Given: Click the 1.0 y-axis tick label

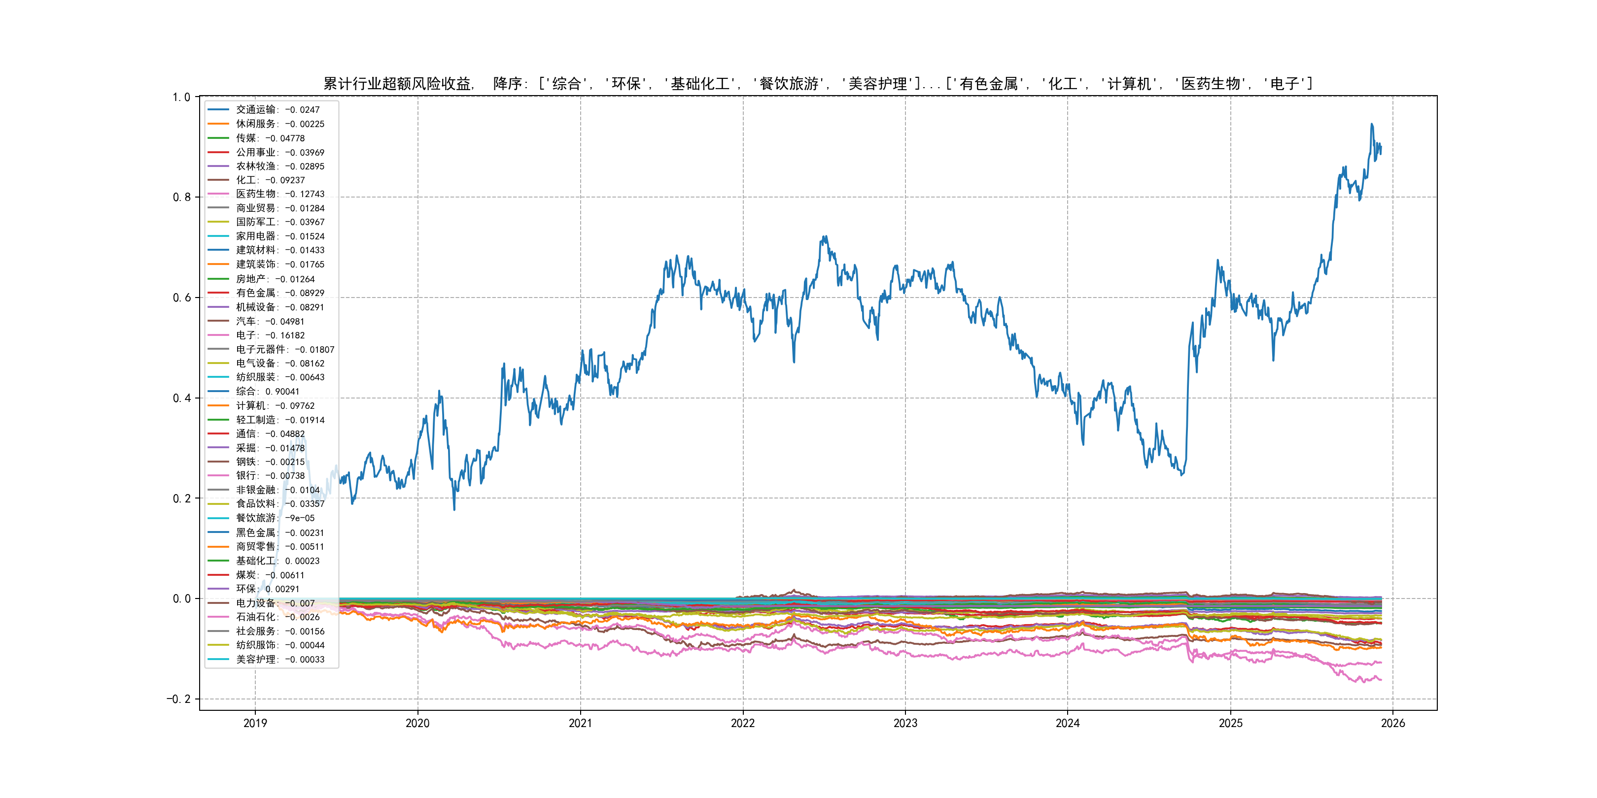Looking at the screenshot, I should coord(182,97).
